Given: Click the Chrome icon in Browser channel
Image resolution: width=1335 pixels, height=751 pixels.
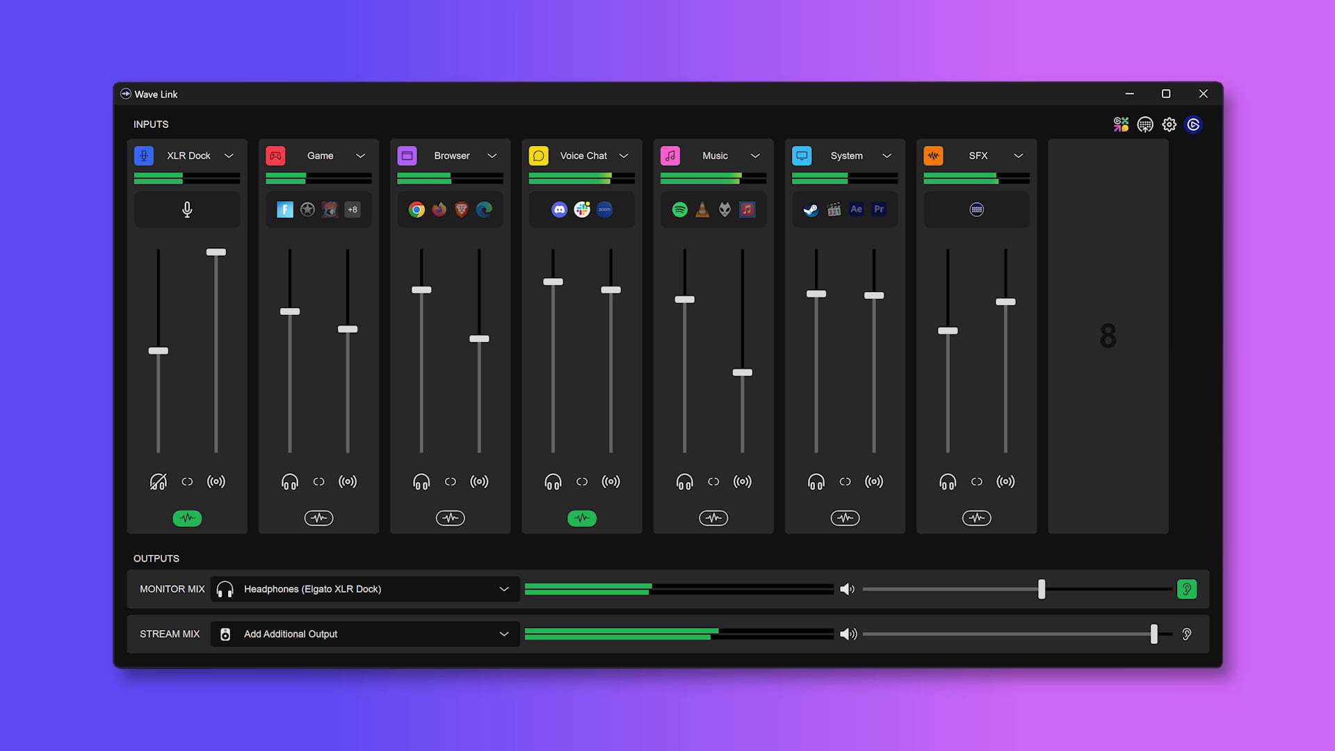Looking at the screenshot, I should point(416,209).
